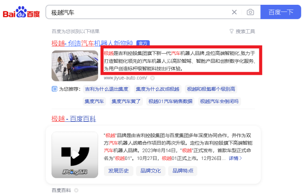Expand the arrow next to jiyue-auto.com URL
308x193 pixels.
[153, 78]
